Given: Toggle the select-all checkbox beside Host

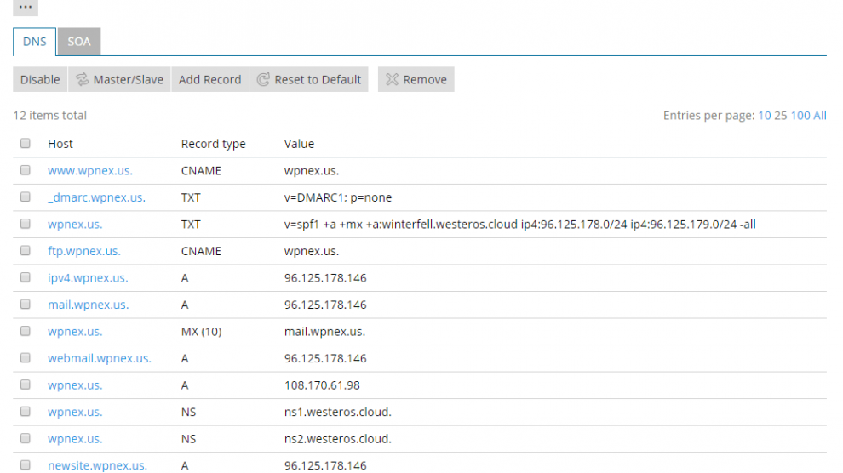Looking at the screenshot, I should pos(26,143).
